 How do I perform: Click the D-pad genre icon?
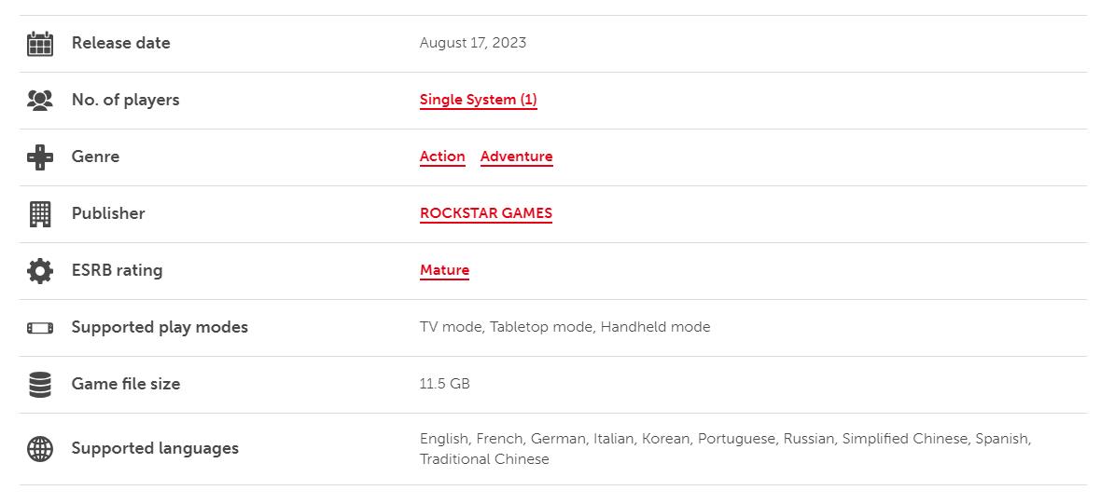point(40,157)
